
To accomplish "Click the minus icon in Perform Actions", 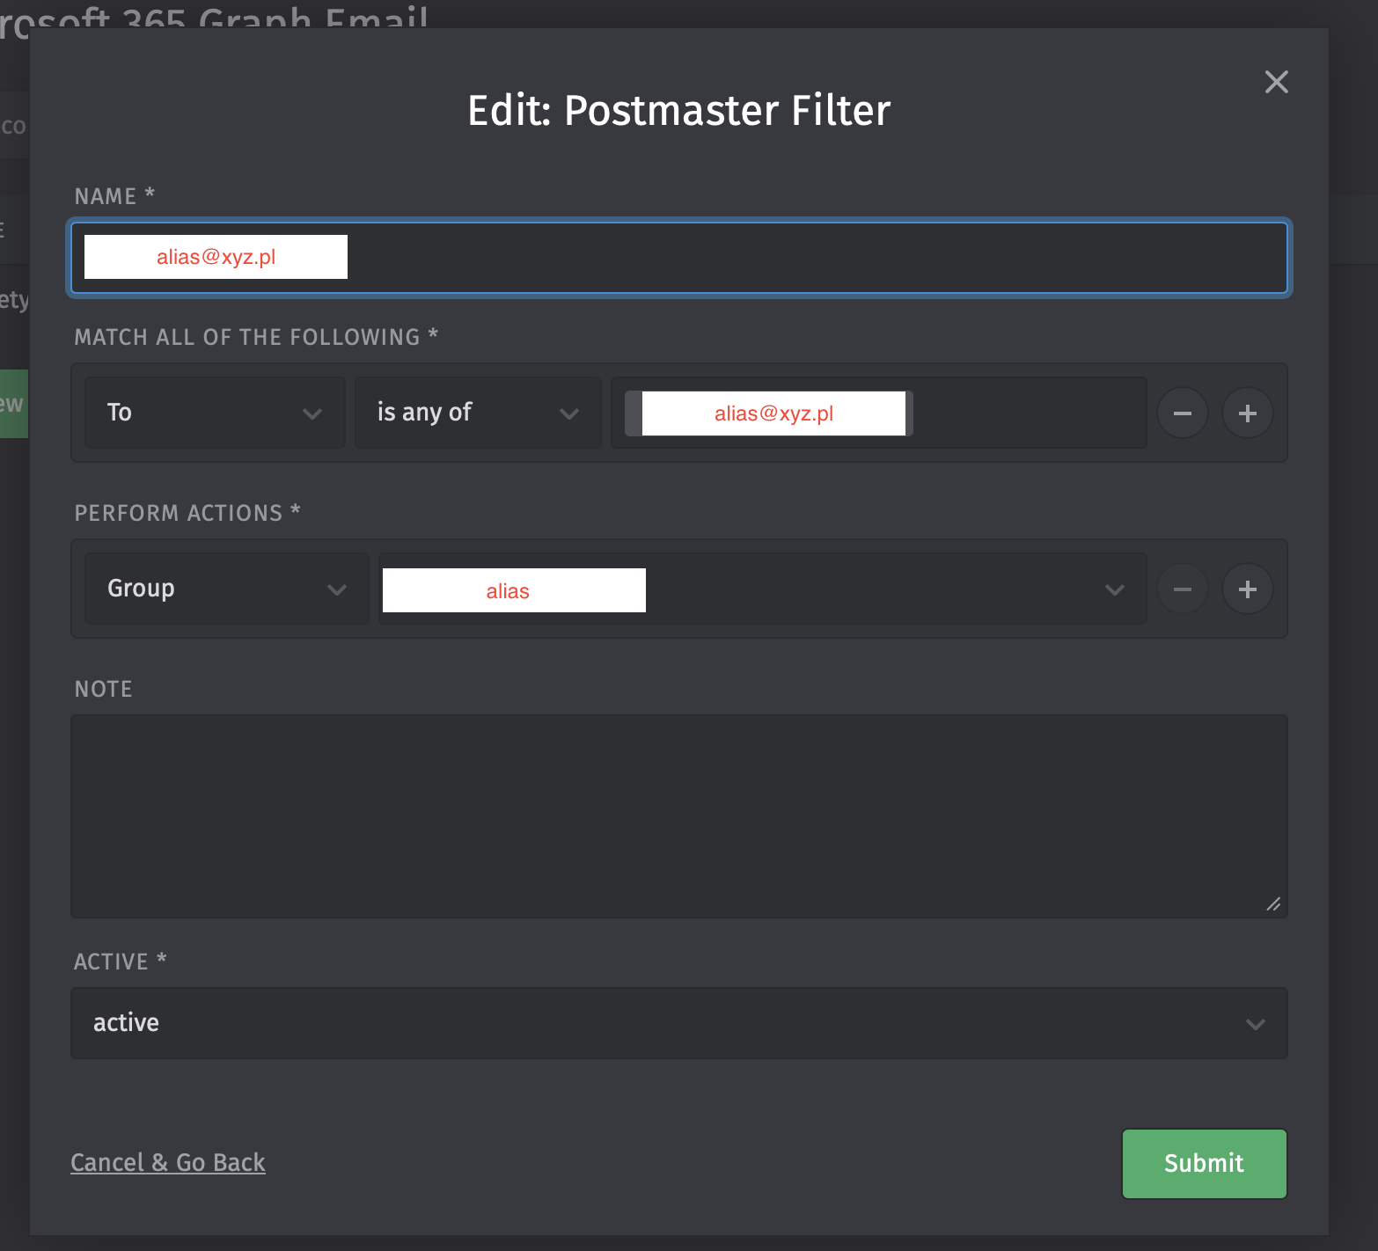I will tap(1182, 589).
